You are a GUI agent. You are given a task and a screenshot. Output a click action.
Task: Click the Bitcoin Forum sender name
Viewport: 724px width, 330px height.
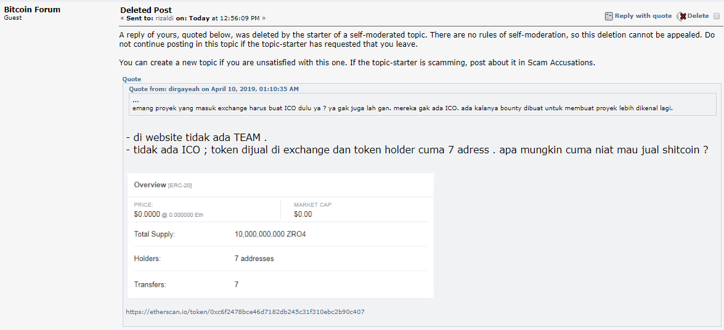(x=32, y=9)
